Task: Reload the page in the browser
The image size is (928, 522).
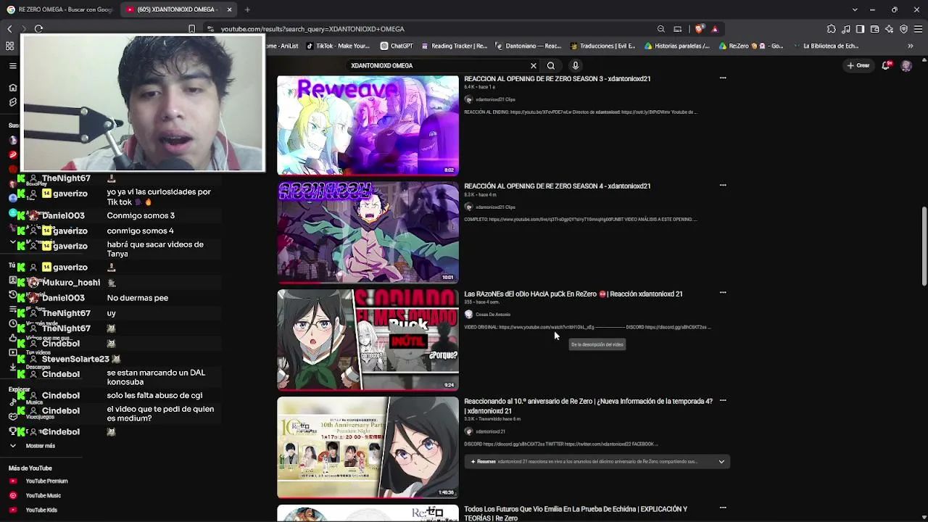Action: [38, 29]
